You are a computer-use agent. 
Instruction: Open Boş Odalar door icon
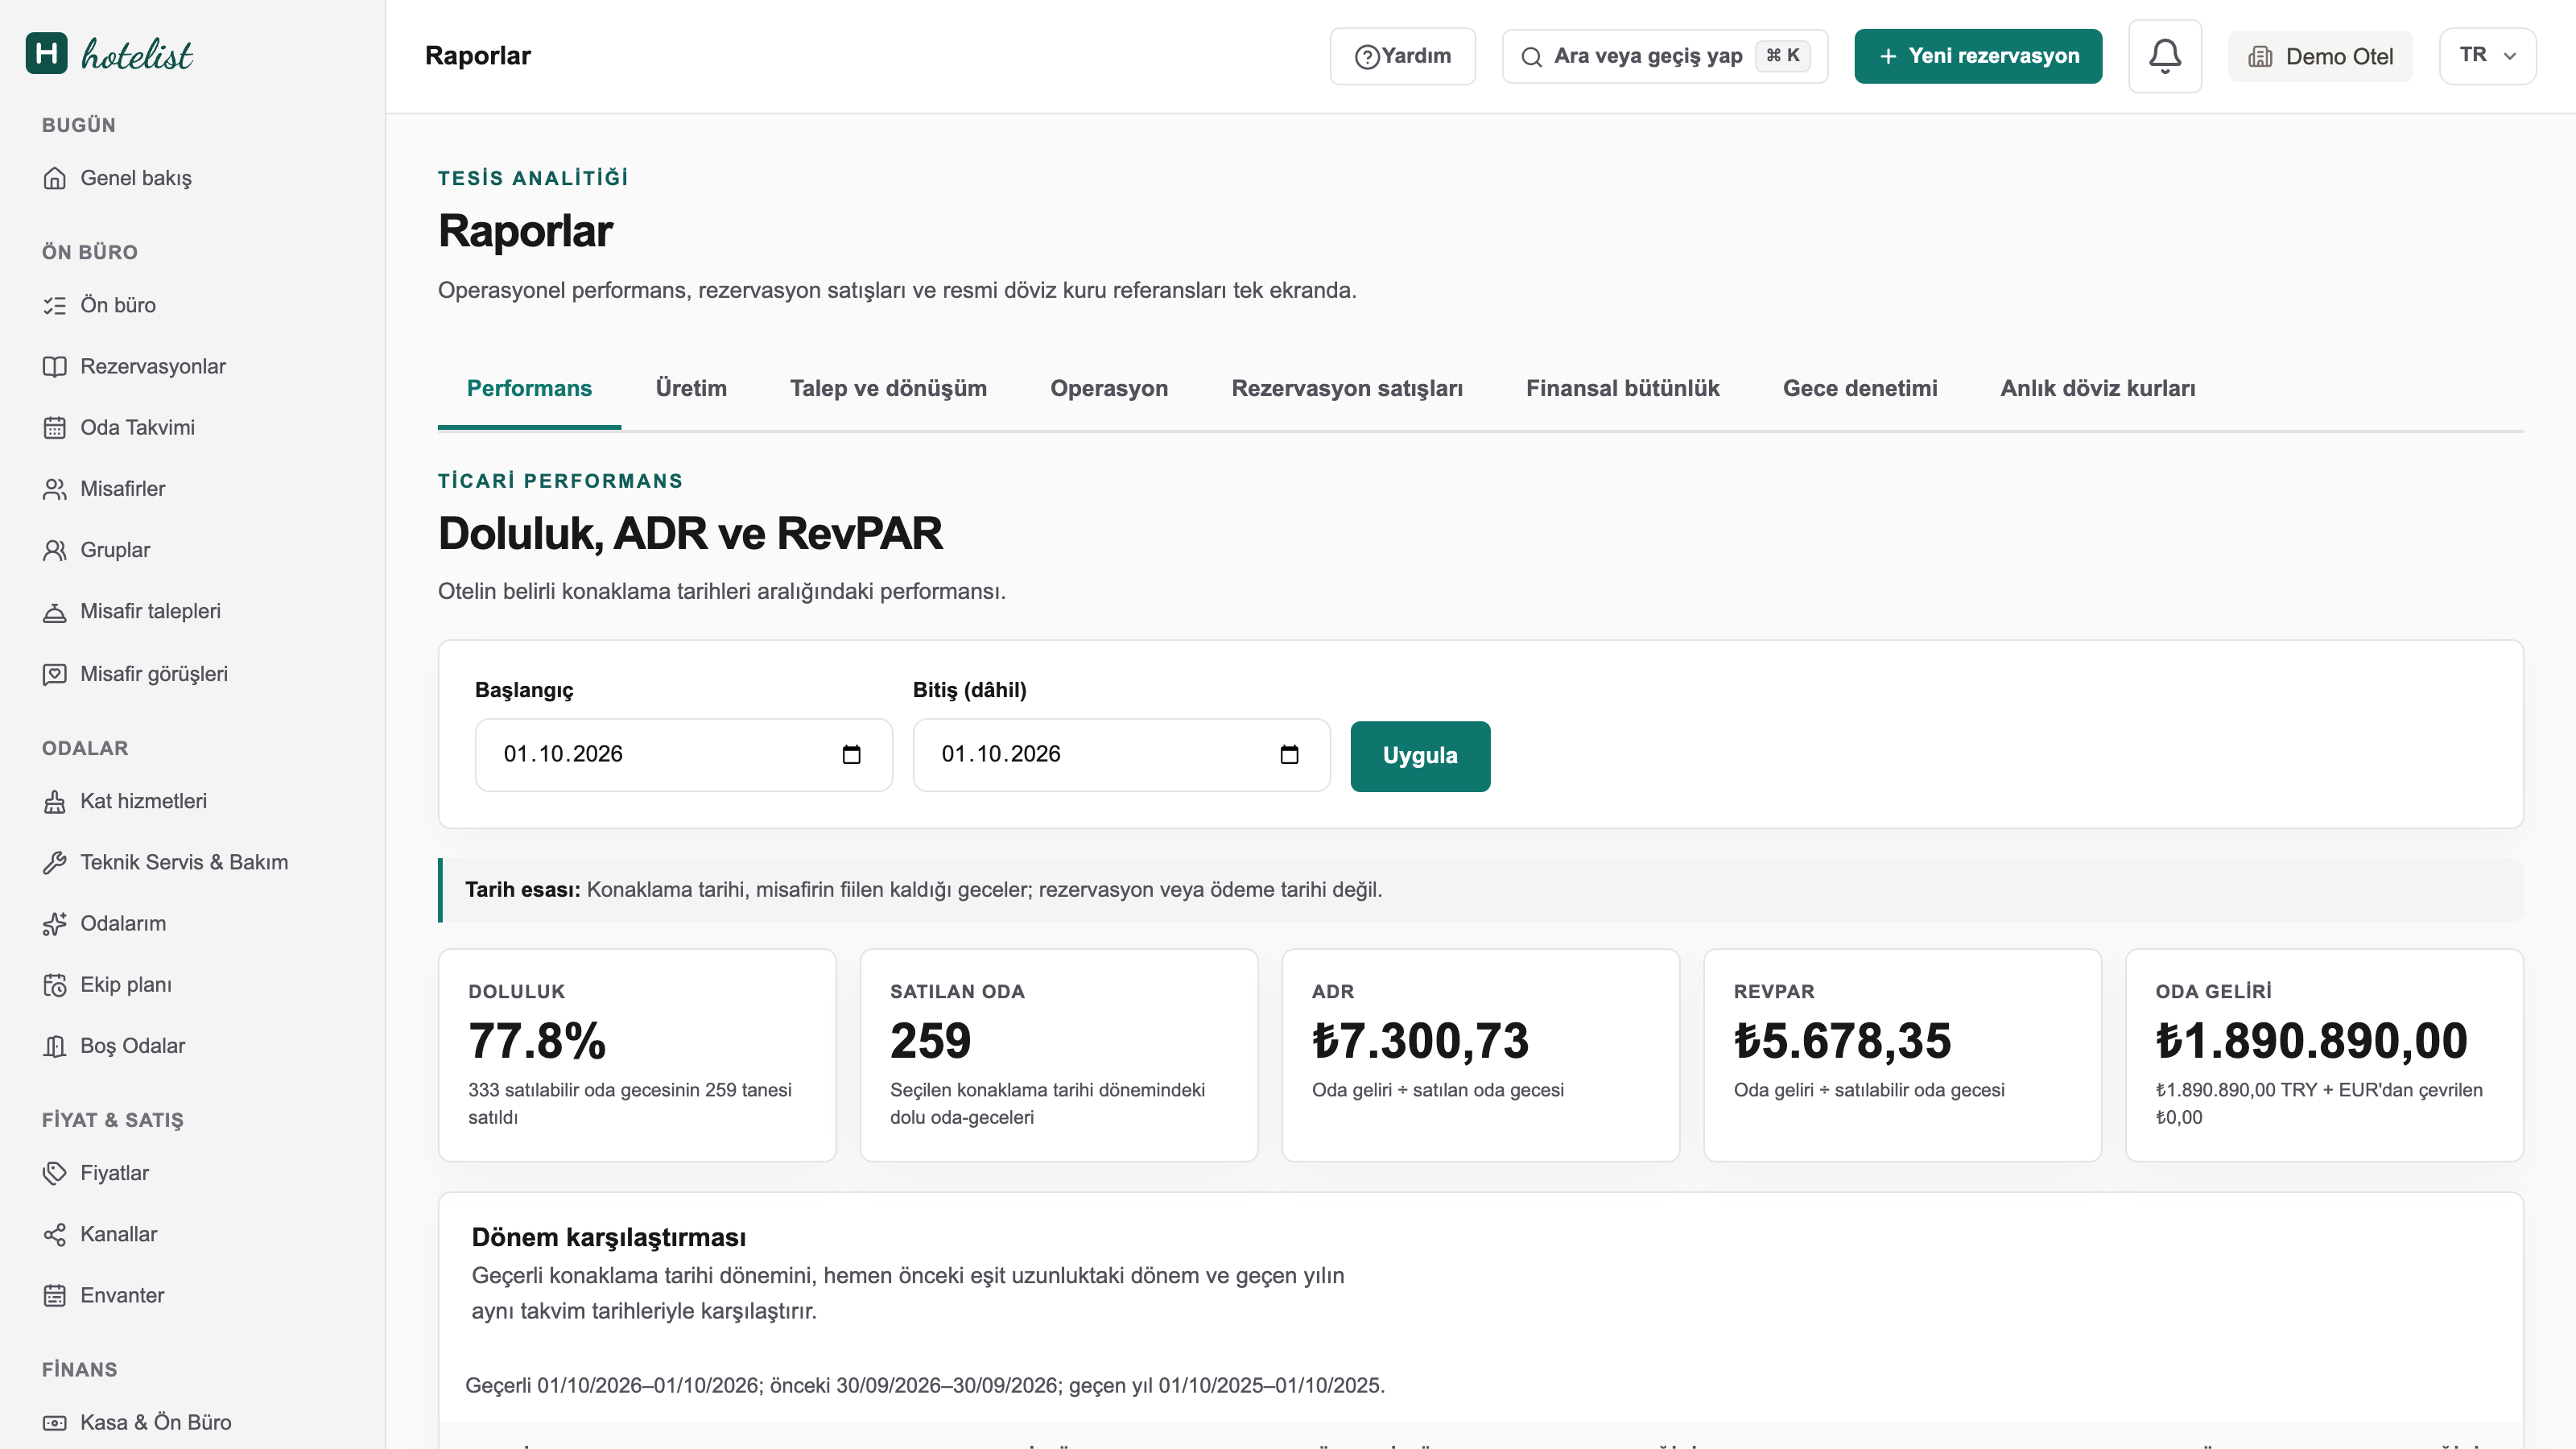click(54, 1046)
